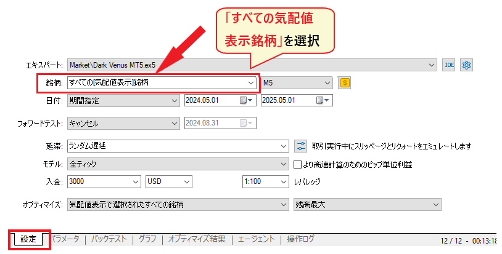Open the forward test date calendar
Screen dimensions: 502x254
(x=244, y=123)
